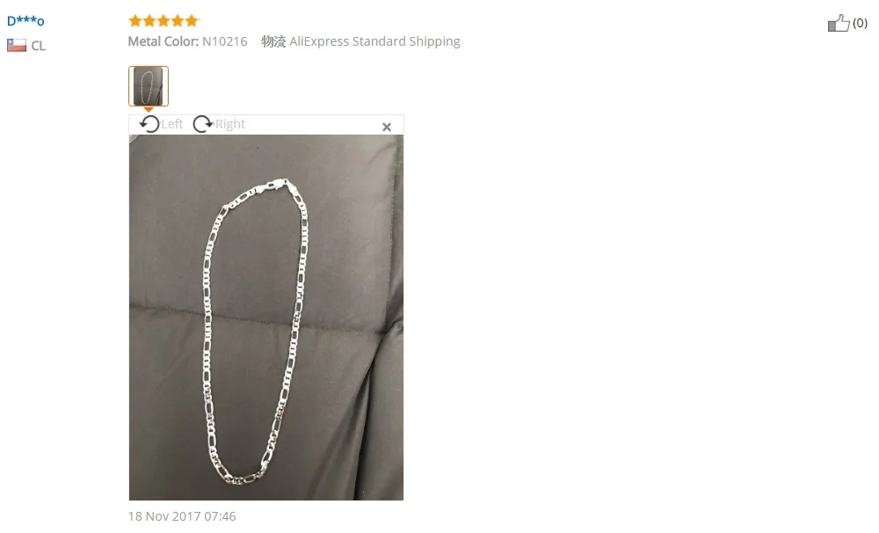Screen dimensions: 879x533
Task: Click AliExpress Standard Shipping text
Action: 374,41
